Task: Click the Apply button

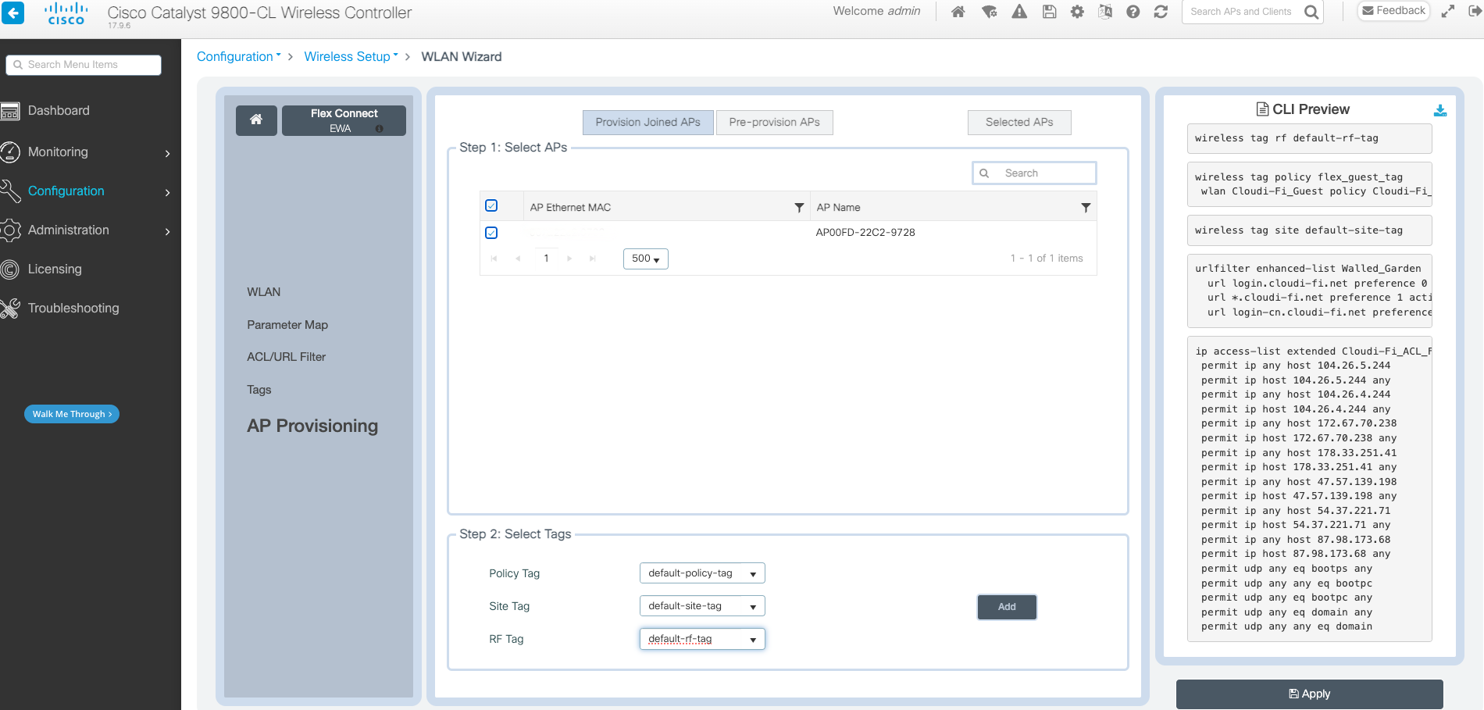Action: [x=1309, y=694]
